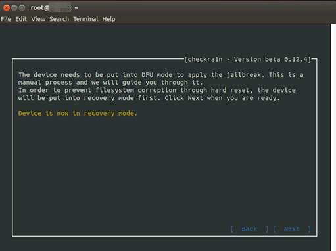Open the View menu

pos(38,19)
